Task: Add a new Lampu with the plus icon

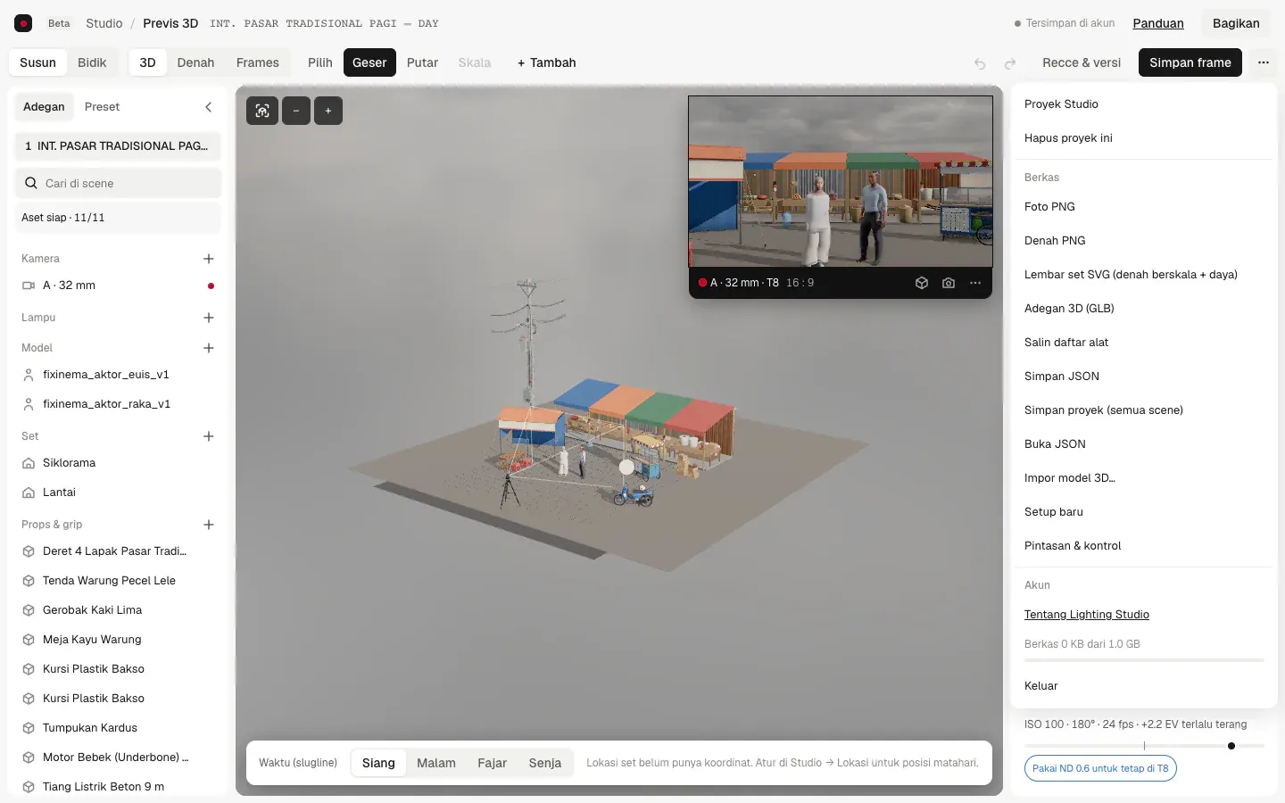Action: tap(209, 318)
